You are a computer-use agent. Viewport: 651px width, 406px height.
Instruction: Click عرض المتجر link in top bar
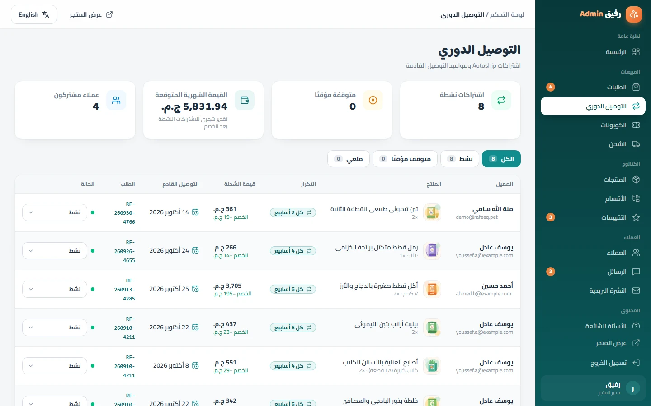(91, 14)
